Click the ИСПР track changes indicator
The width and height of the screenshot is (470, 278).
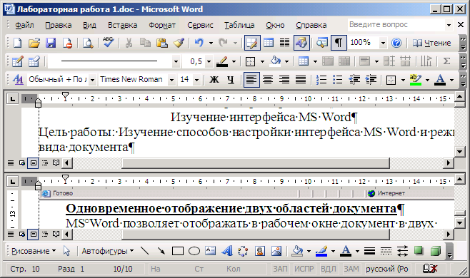coord(304,269)
